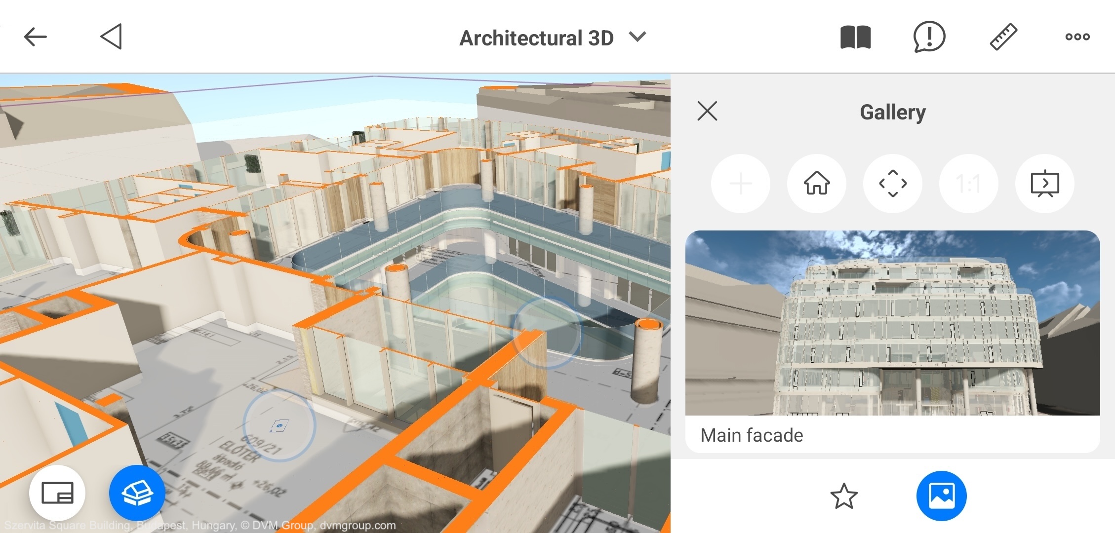Tap the 1:1 scale button
Image resolution: width=1115 pixels, height=533 pixels.
tap(968, 184)
